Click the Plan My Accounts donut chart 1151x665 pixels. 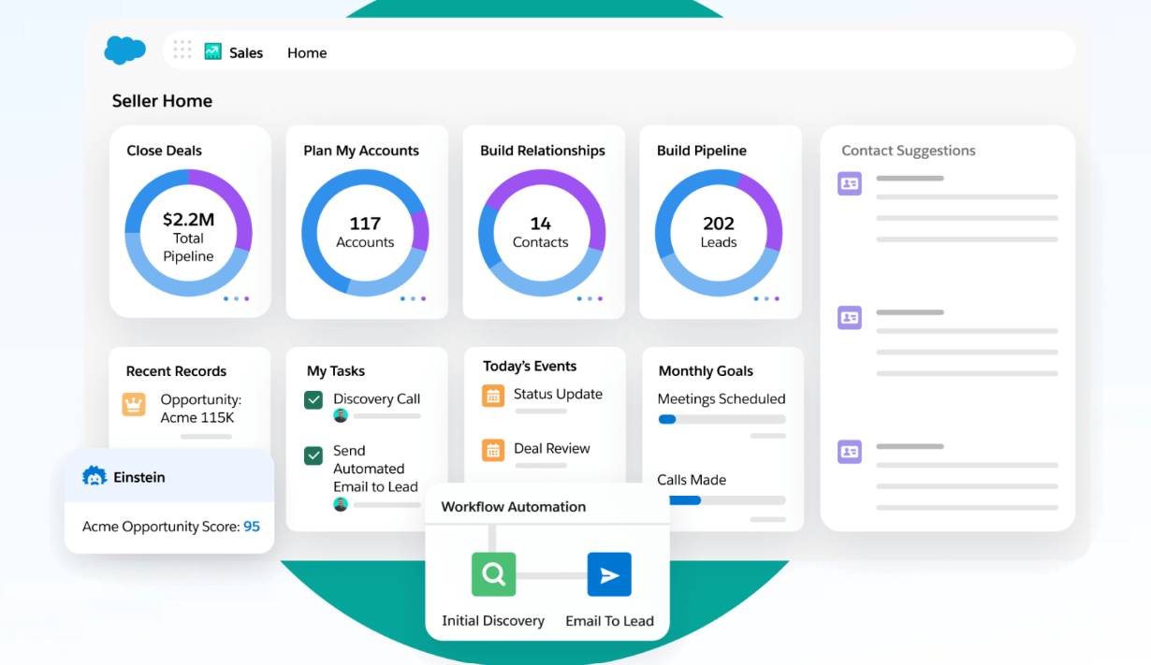click(x=365, y=233)
